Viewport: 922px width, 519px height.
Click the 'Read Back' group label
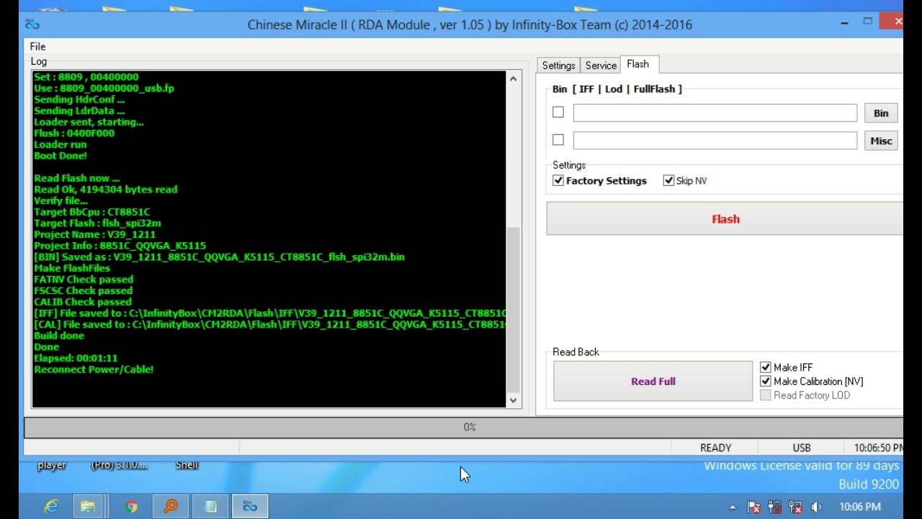pyautogui.click(x=576, y=352)
